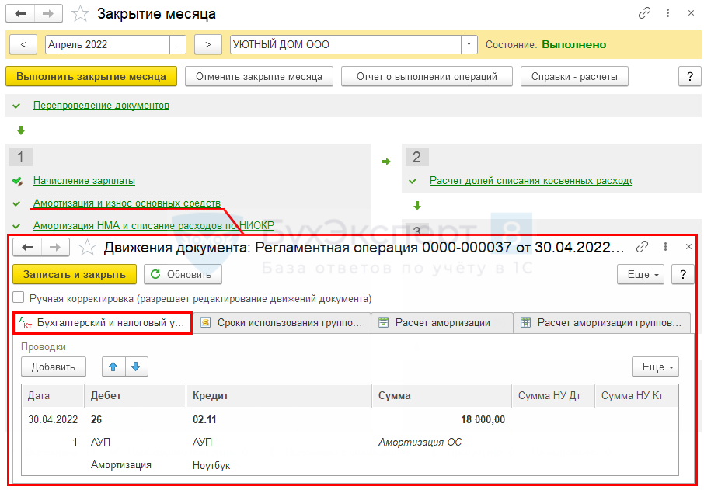Star the Движения документа window as favorite
Viewport: 704px width, 490px height.
coord(88,248)
